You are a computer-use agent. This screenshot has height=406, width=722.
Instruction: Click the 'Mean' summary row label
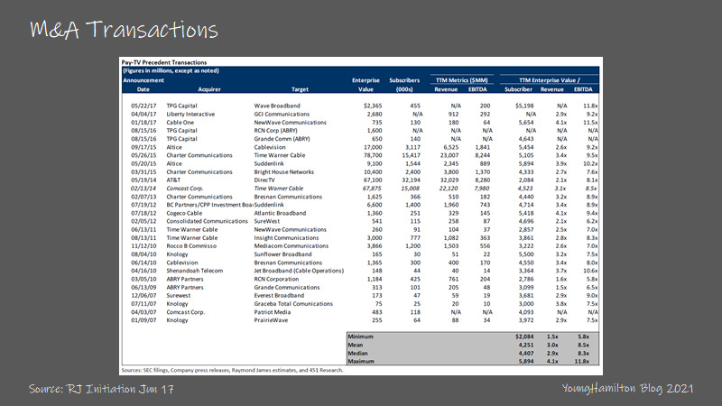[356, 346]
